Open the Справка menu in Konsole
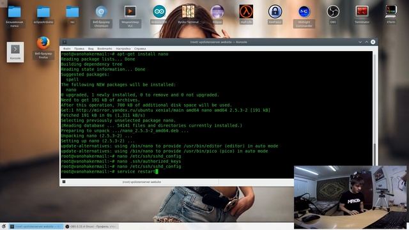 point(140,49)
